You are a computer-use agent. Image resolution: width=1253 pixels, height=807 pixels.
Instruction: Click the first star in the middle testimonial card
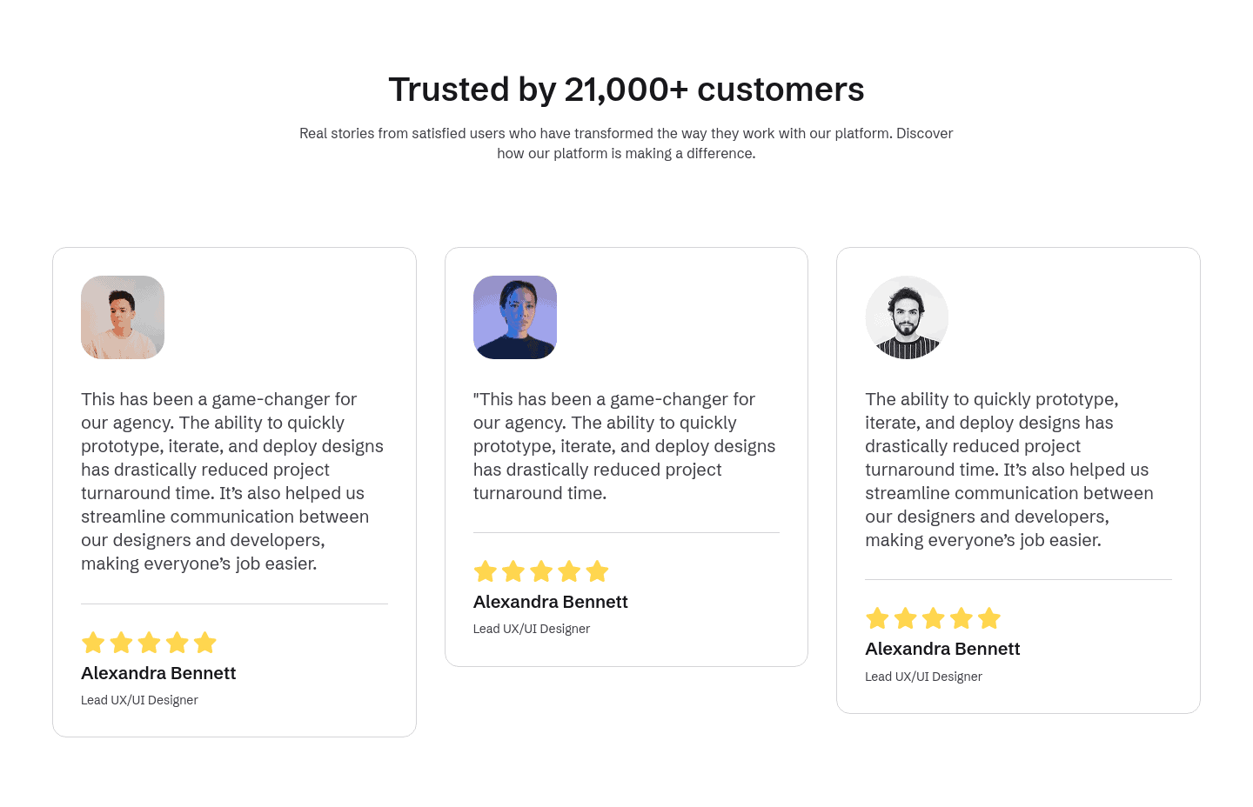[486, 571]
